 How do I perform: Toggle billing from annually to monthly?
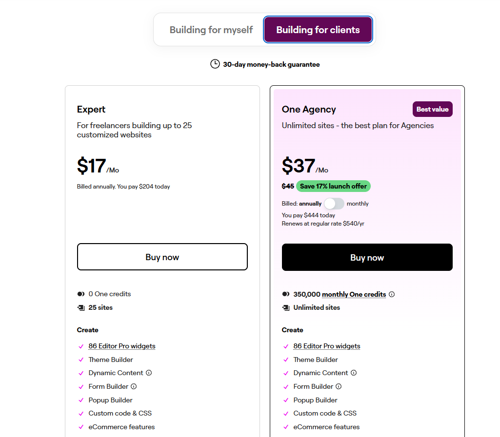point(334,204)
